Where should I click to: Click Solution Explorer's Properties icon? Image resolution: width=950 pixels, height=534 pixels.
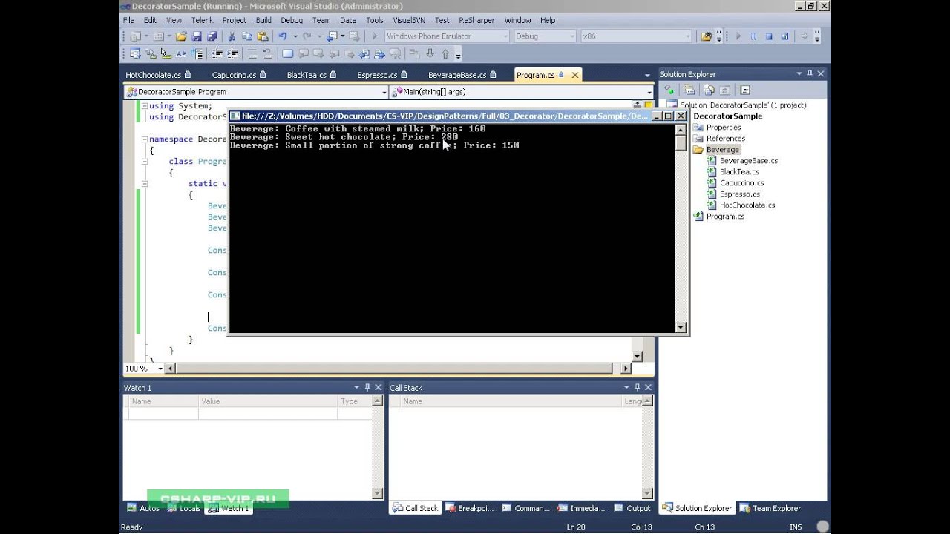coord(689,90)
